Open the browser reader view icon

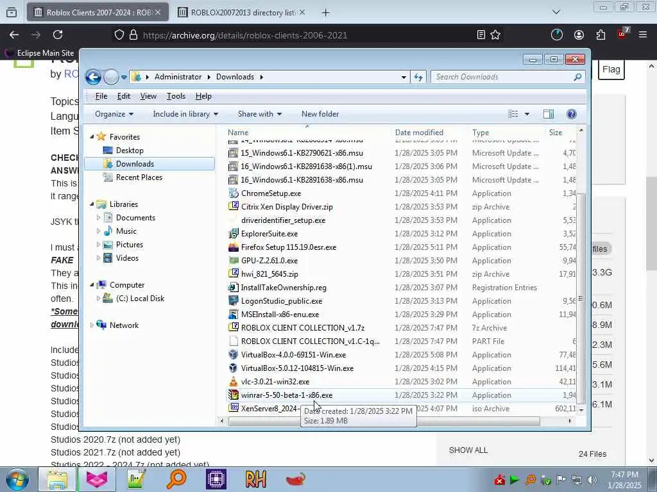pyautogui.click(x=481, y=35)
